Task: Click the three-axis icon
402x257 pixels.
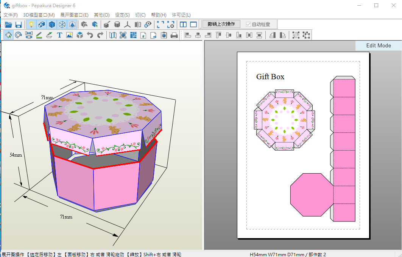Action: click(128, 25)
